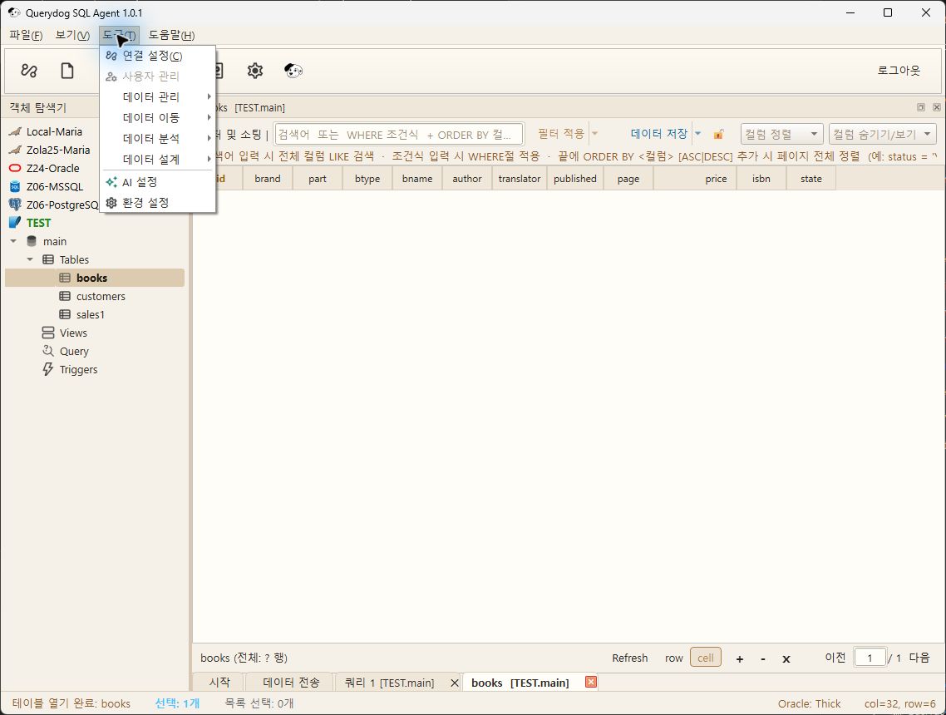Screen dimensions: 946x715
Task: Open the 데이터 관리 submenu
Action: 157,97
